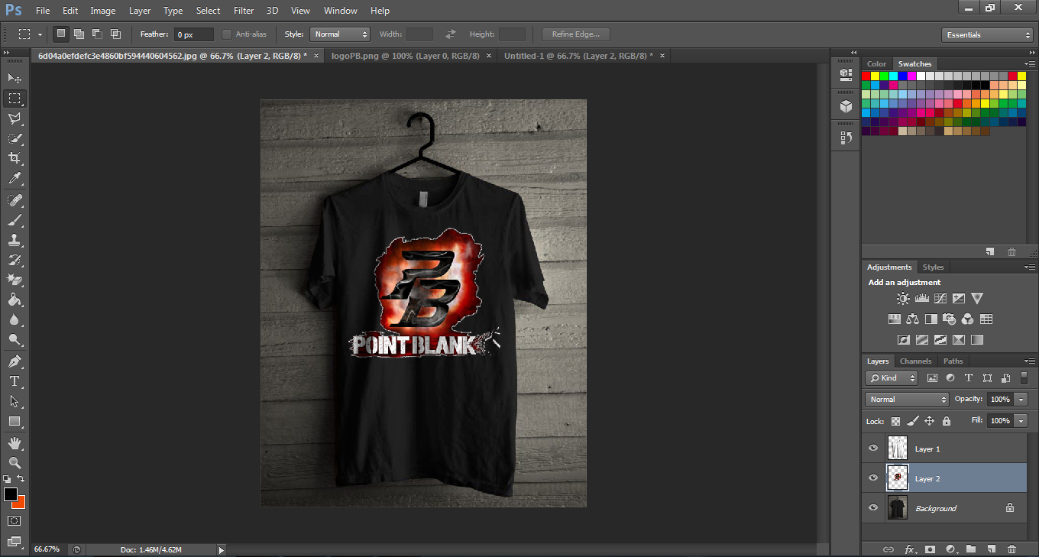
Task: Select the Rectangular Marquee tool
Action: (x=15, y=98)
